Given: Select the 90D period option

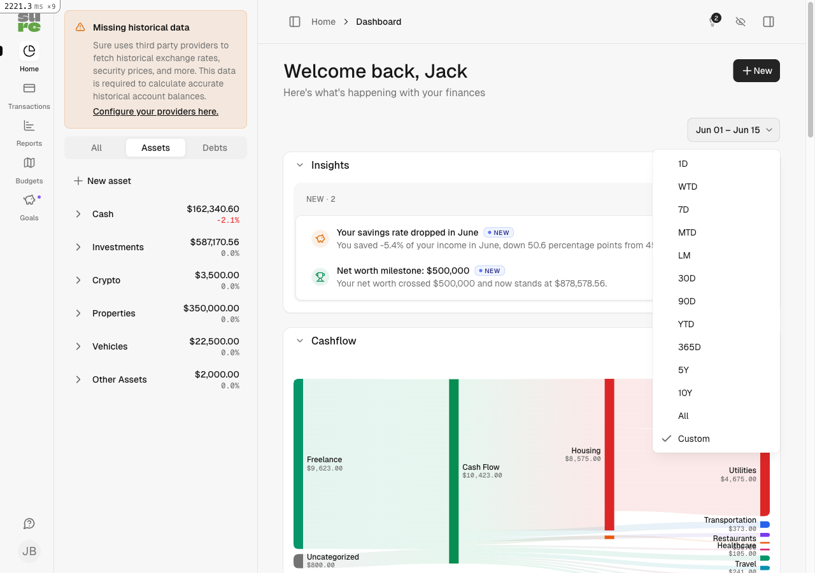Looking at the screenshot, I should click(716, 301).
